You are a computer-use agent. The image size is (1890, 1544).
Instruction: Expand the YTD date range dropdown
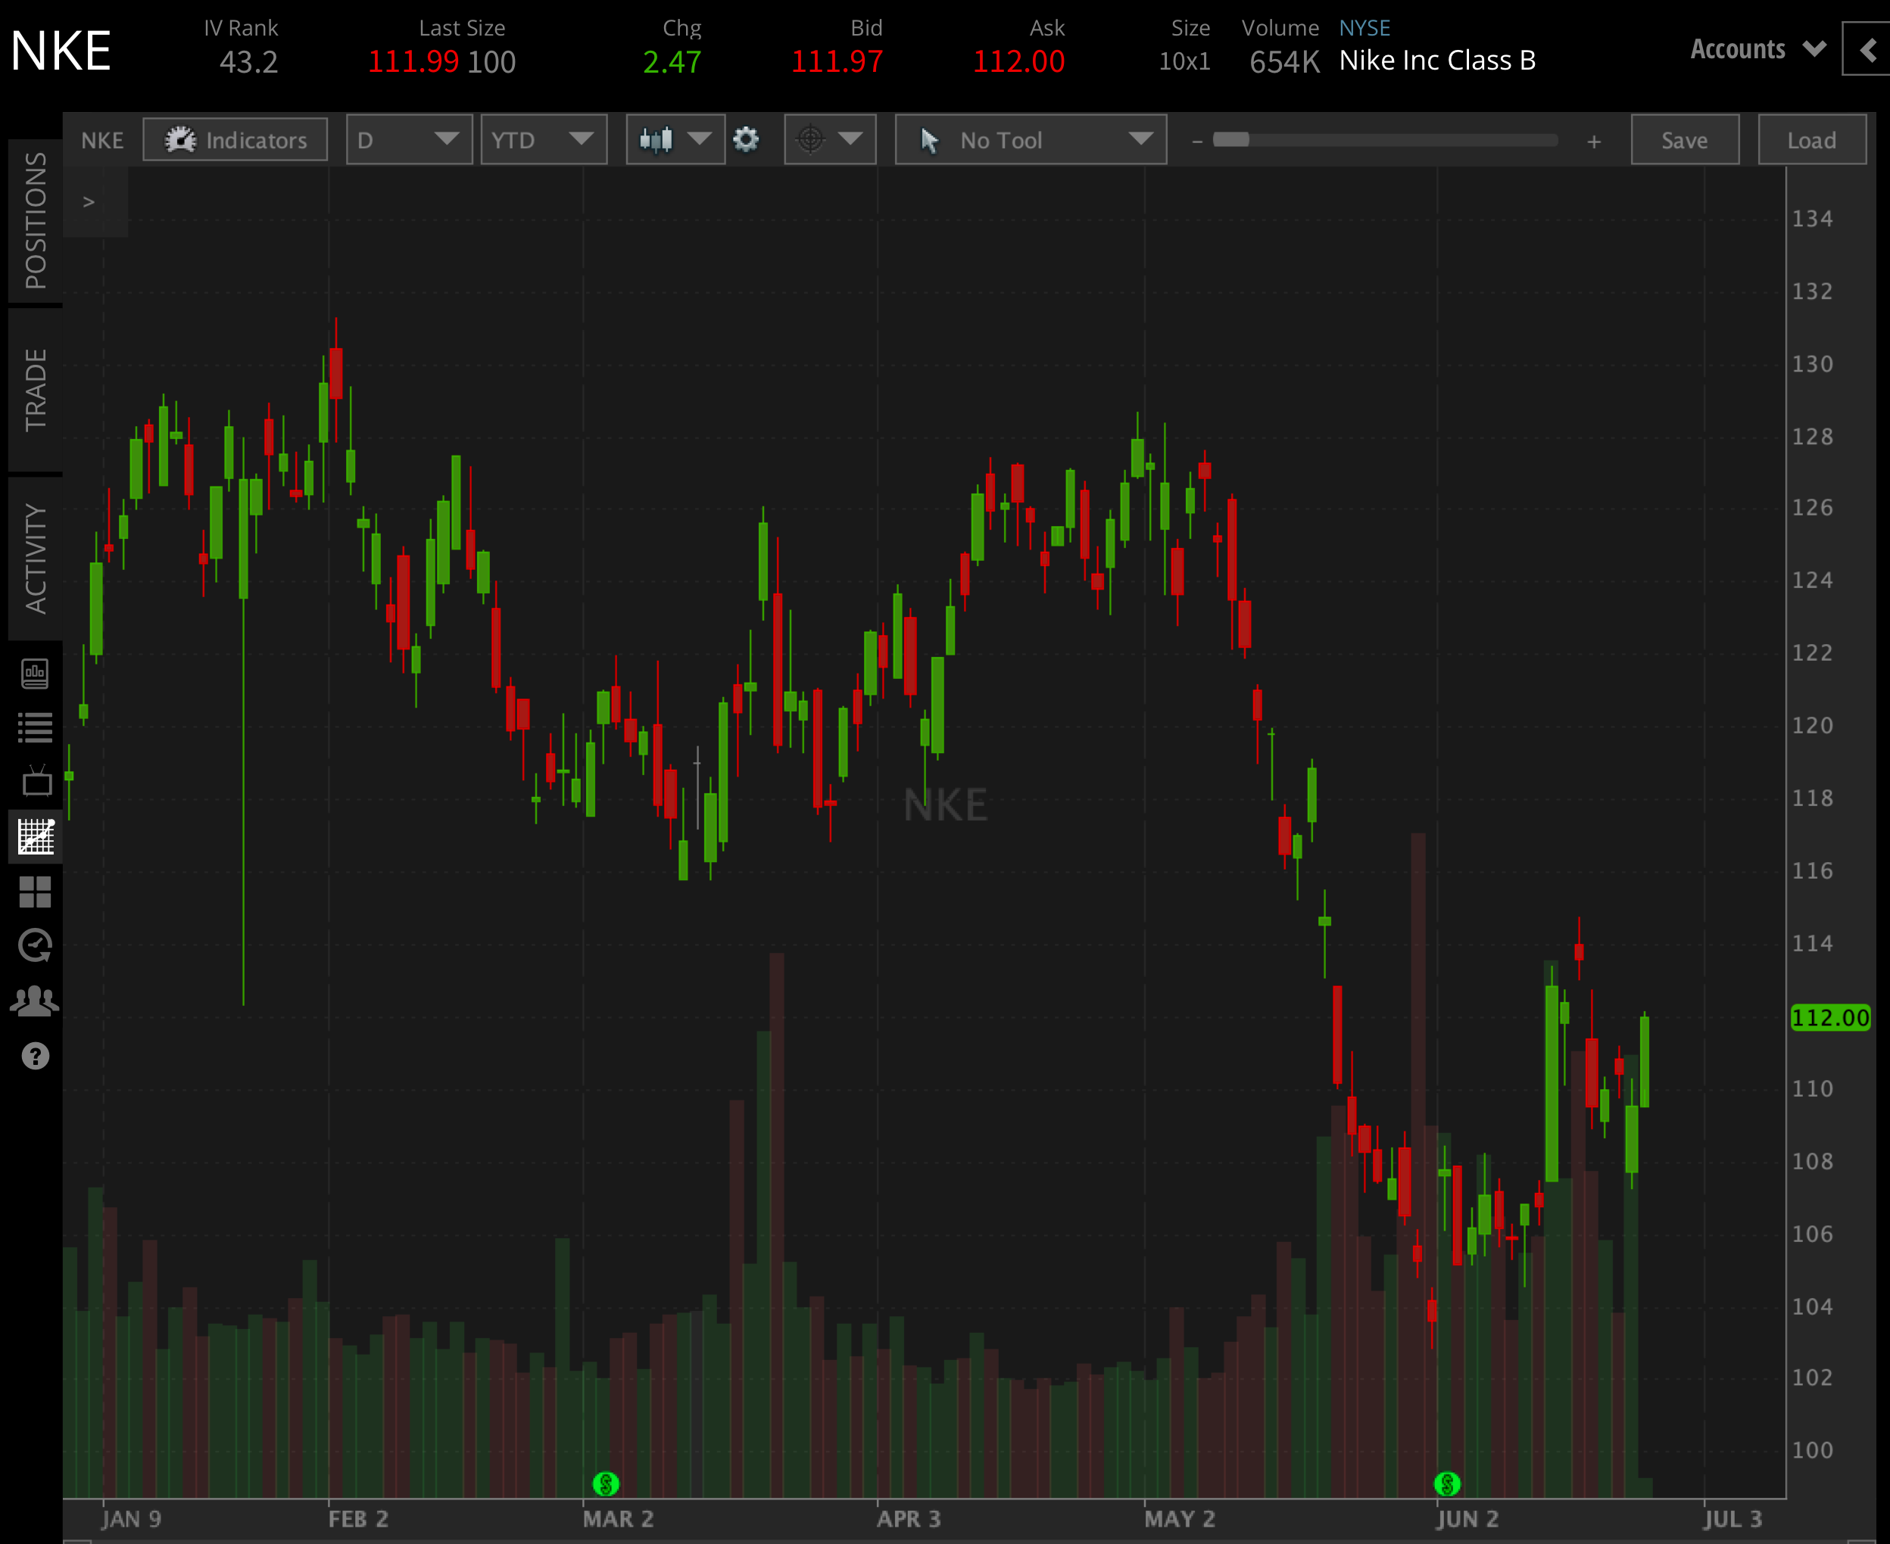(544, 139)
